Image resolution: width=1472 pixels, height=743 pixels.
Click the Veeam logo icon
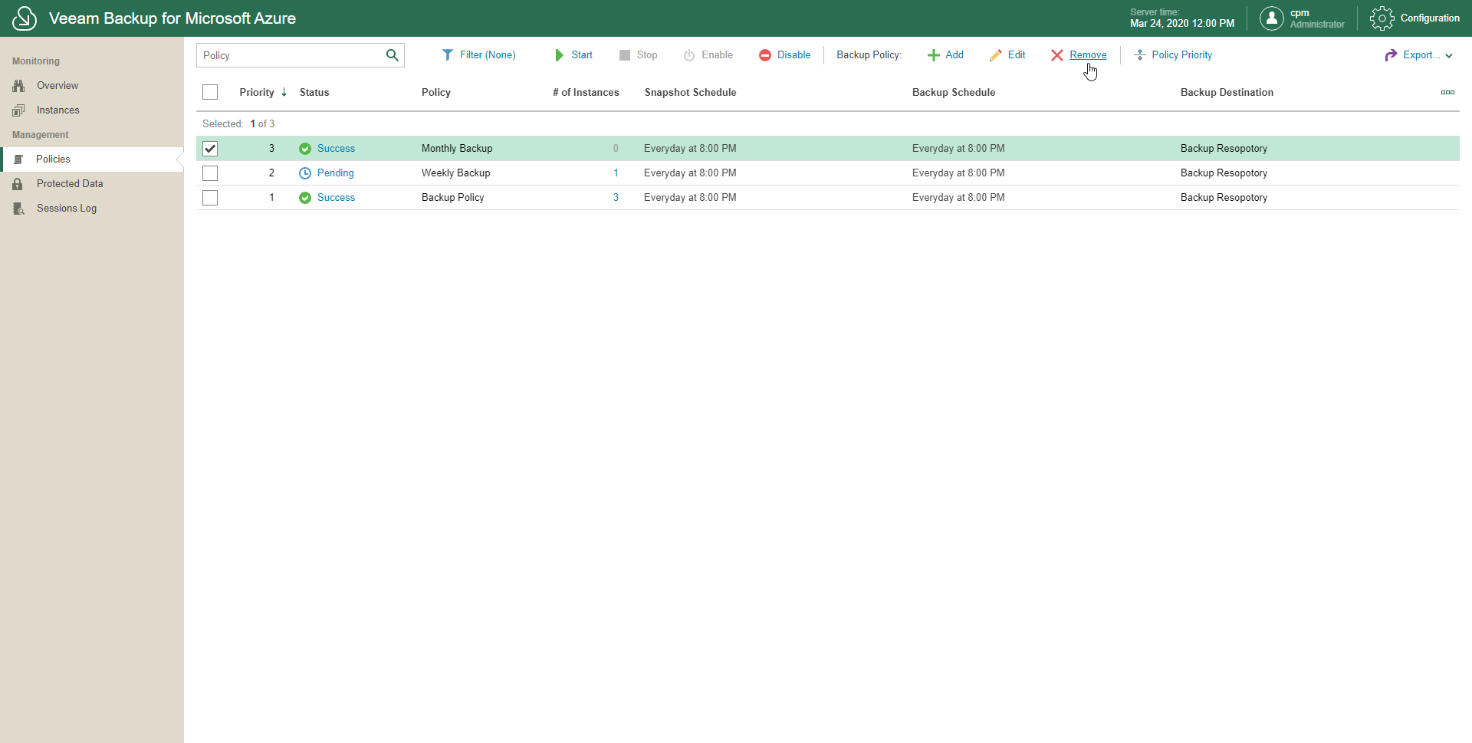click(25, 18)
